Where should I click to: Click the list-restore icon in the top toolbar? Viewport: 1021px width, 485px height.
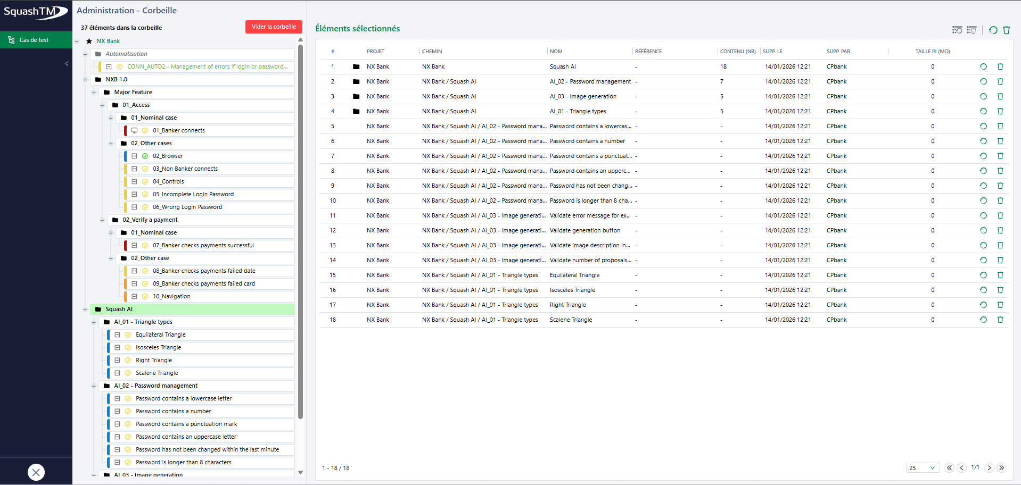point(957,30)
